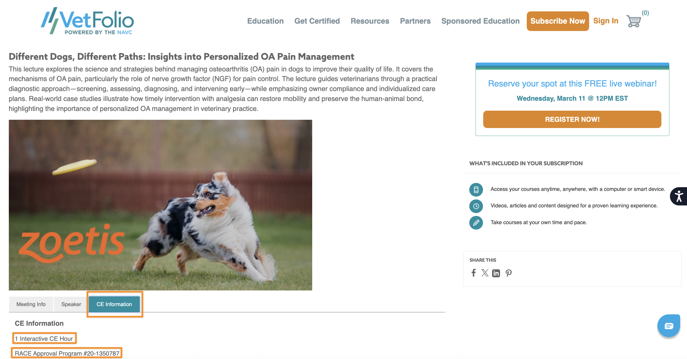The width and height of the screenshot is (687, 359).
Task: Open the chat bubble widget
Action: click(669, 326)
